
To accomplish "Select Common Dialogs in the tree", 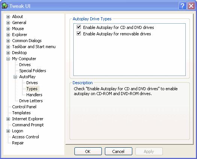I will pyautogui.click(x=27, y=41).
